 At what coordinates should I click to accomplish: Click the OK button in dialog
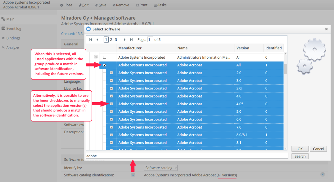(x=300, y=149)
